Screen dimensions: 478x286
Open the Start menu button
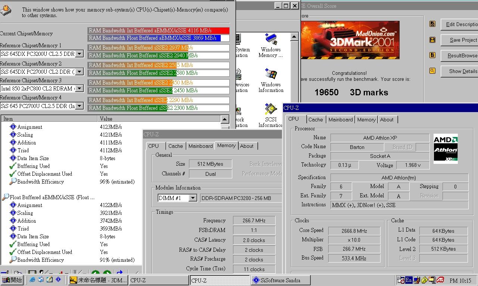coord(12,280)
